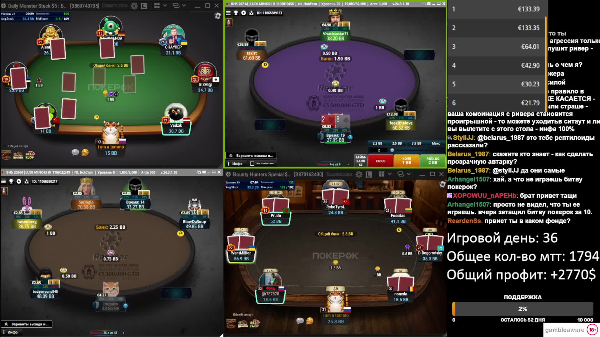600x337 pixels.
Task: Click the emoji icon in Bounty Hunters table
Action: 310,321
